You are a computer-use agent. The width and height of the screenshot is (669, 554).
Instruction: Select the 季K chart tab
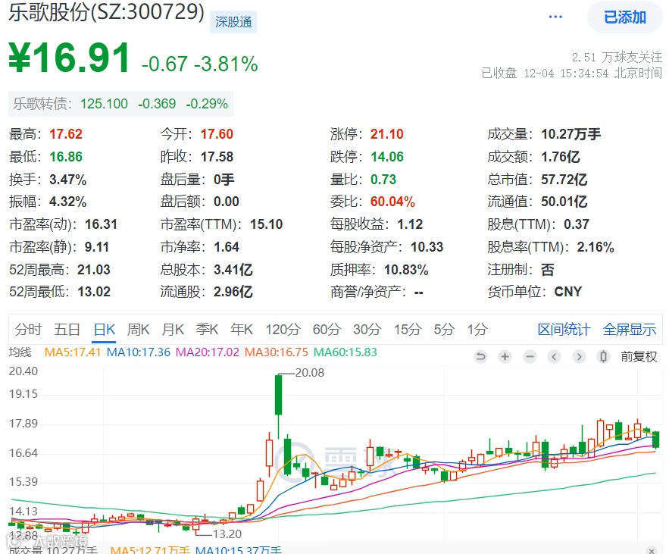coord(208,330)
